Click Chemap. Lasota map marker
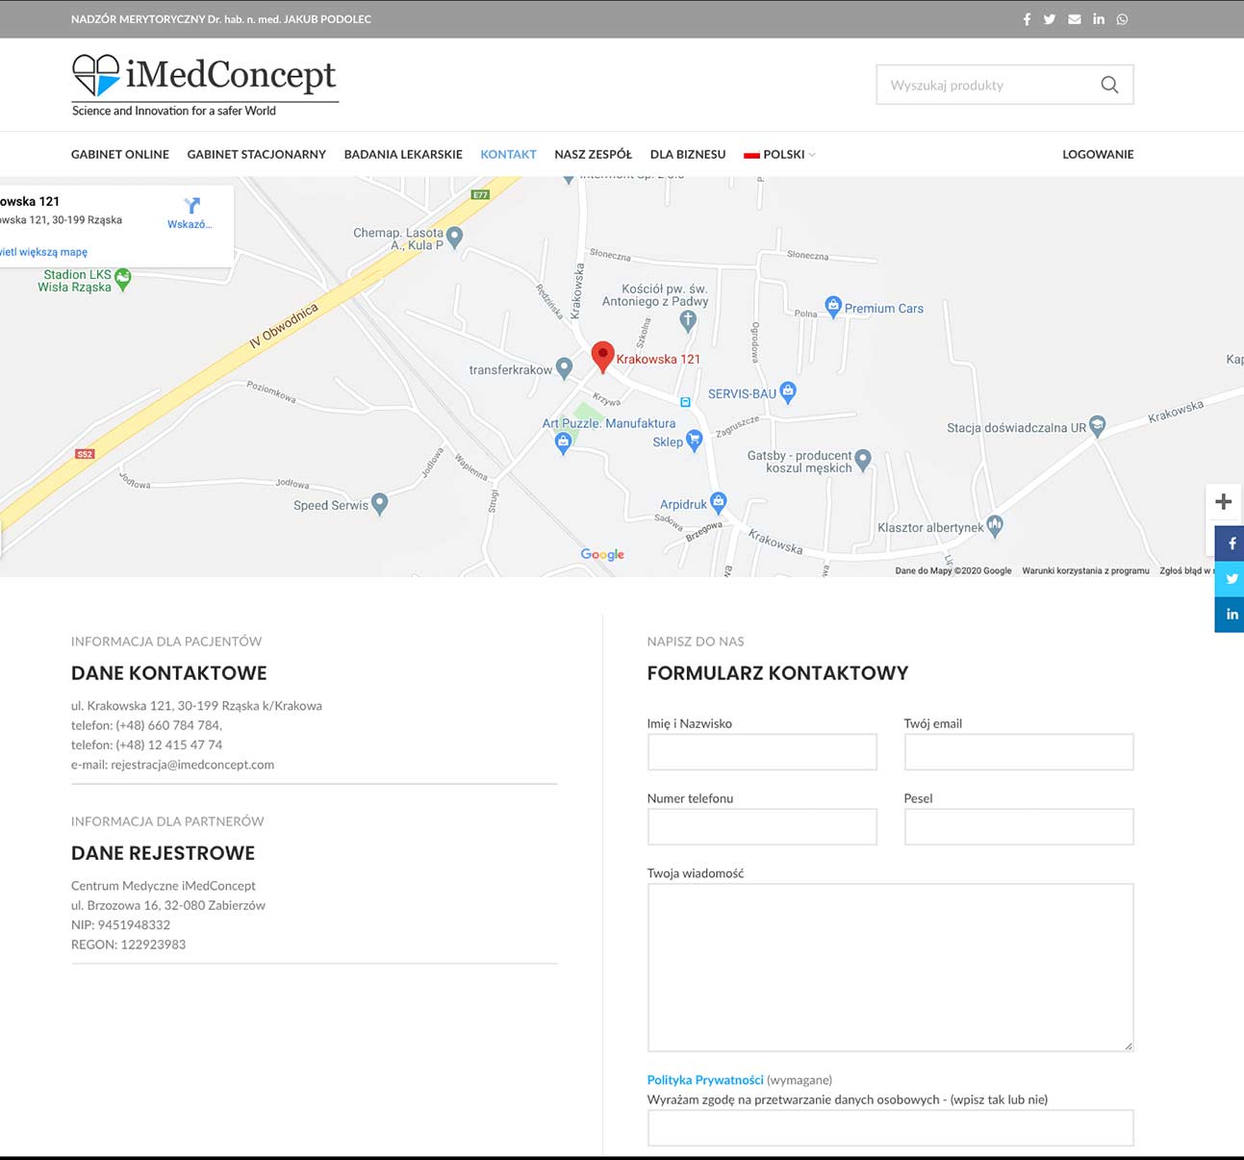The width and height of the screenshot is (1244, 1160). (x=455, y=237)
